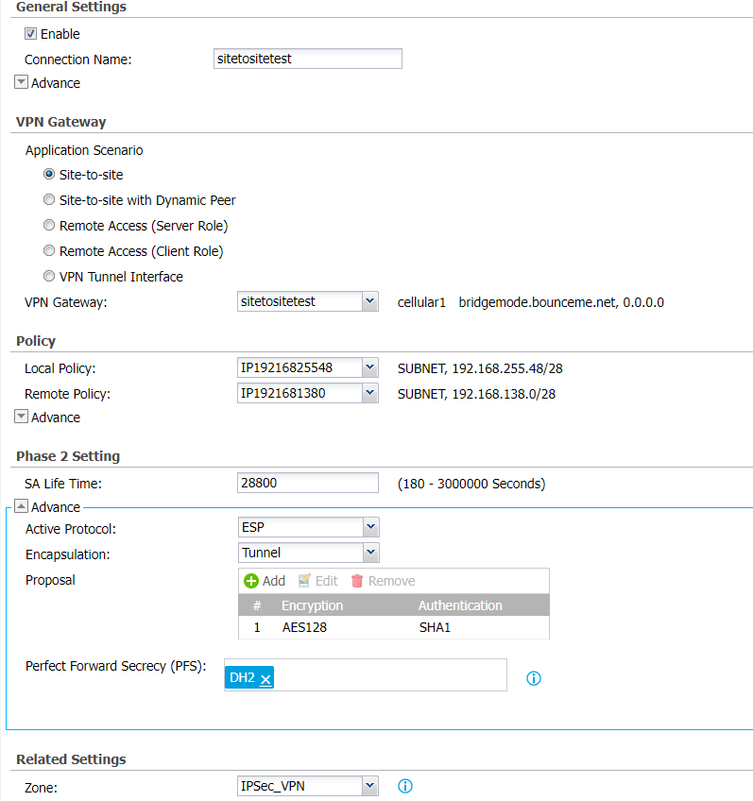The height and width of the screenshot is (801, 753).
Task: Expand Advance under General Settings
Action: coord(21,83)
